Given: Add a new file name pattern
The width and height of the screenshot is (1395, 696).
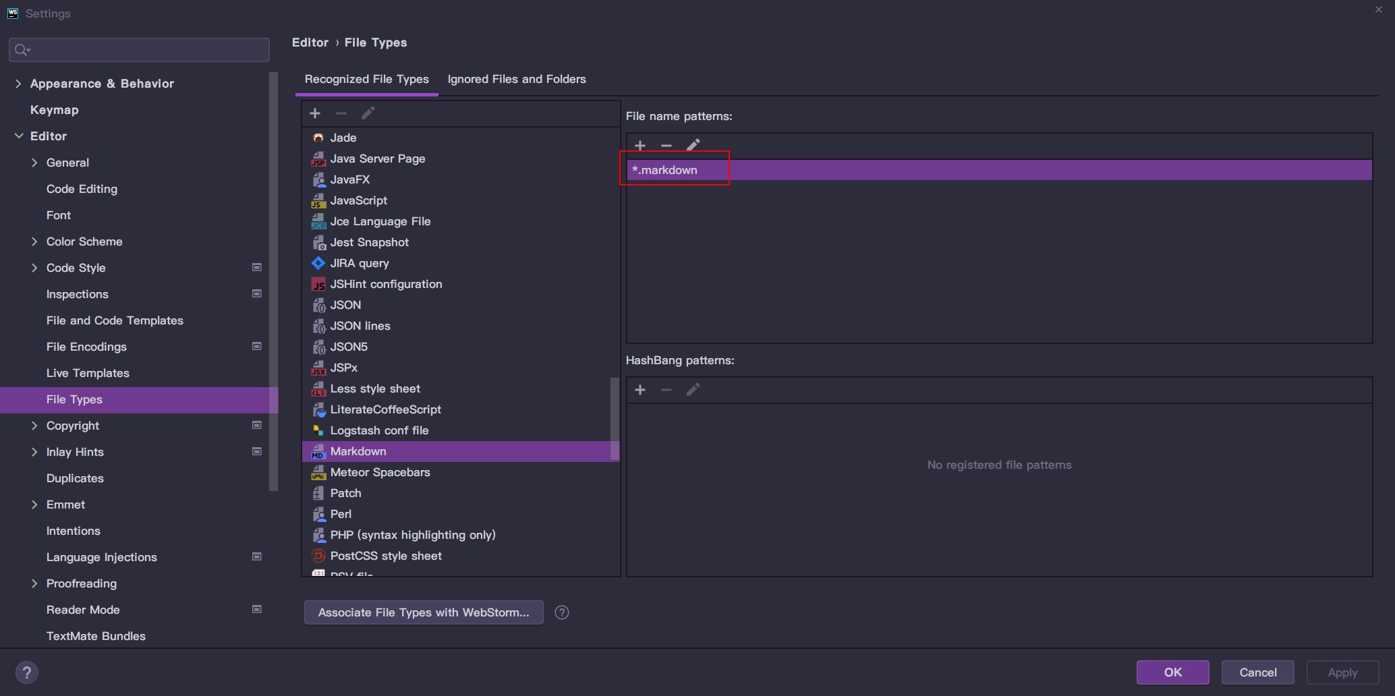Looking at the screenshot, I should tap(640, 145).
